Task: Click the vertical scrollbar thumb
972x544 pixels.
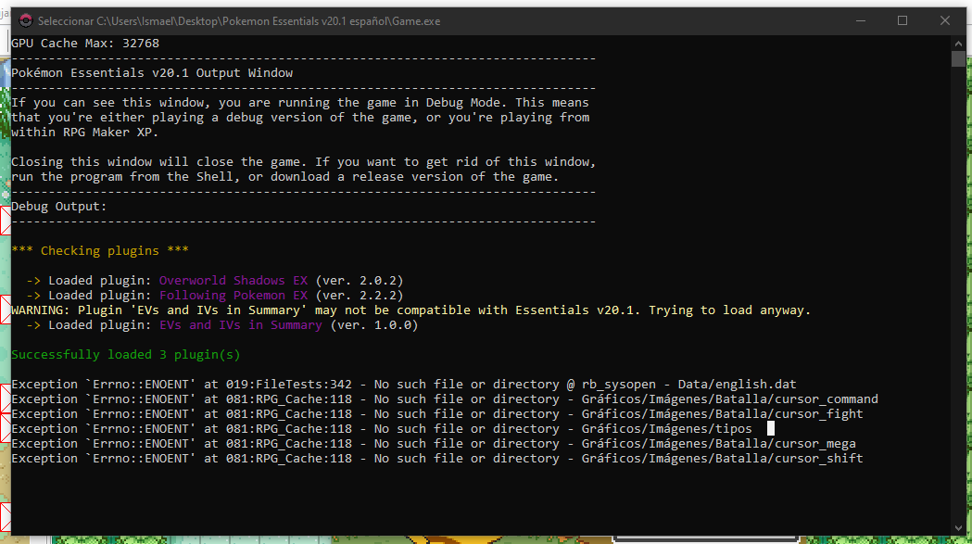Action: pos(958,59)
